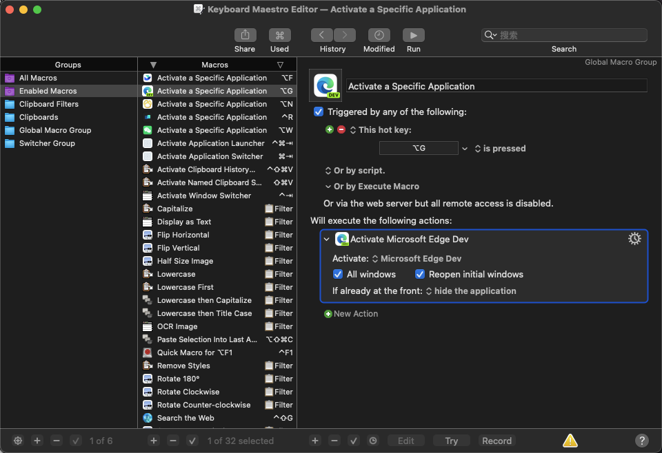Collapse the Activate Microsoft Edge Dev action
The width and height of the screenshot is (662, 453).
[x=327, y=240]
